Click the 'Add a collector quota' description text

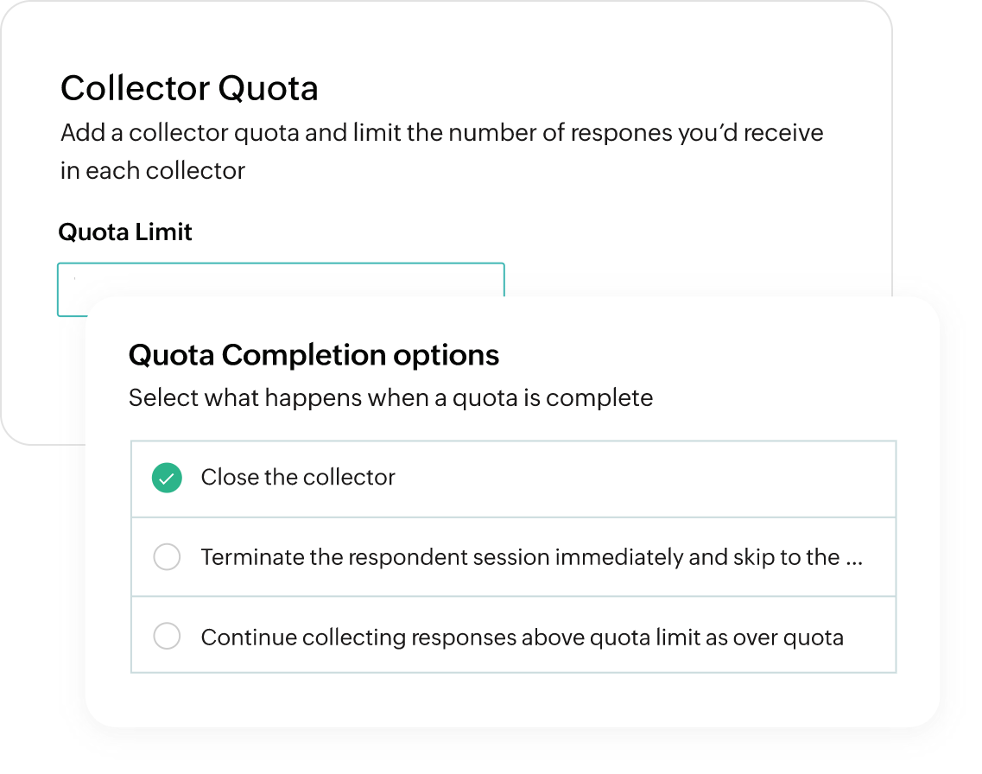point(441,134)
